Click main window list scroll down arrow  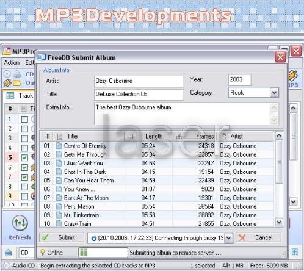pos(293,201)
